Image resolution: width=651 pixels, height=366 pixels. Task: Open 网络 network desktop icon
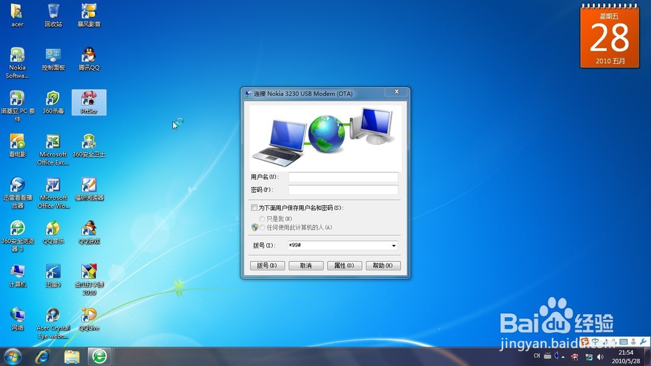17,319
